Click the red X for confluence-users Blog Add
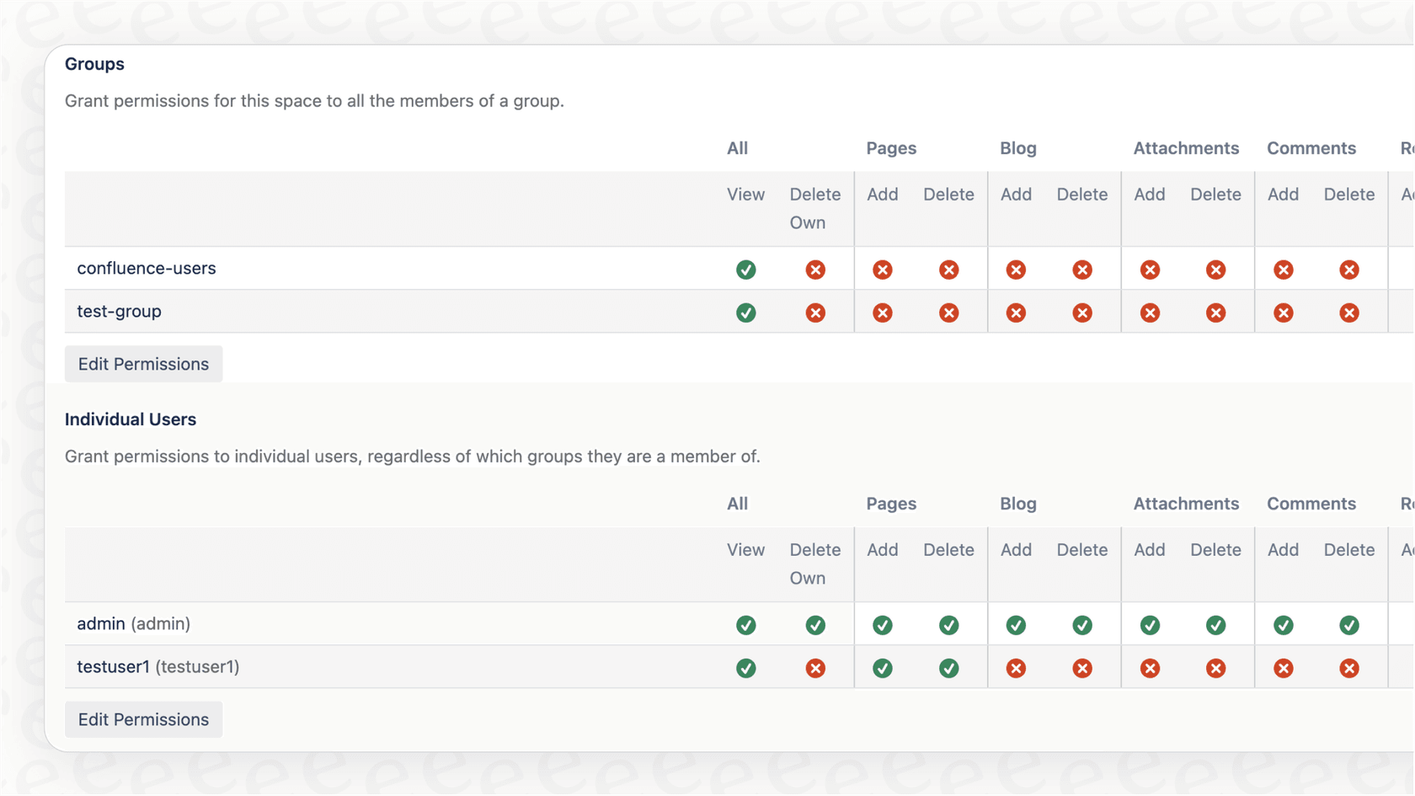1415x796 pixels. [x=1016, y=269]
